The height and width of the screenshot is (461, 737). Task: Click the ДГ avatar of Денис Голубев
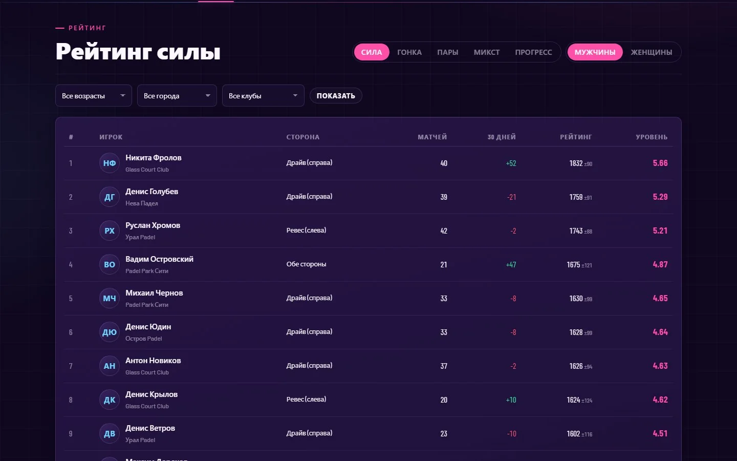point(110,197)
